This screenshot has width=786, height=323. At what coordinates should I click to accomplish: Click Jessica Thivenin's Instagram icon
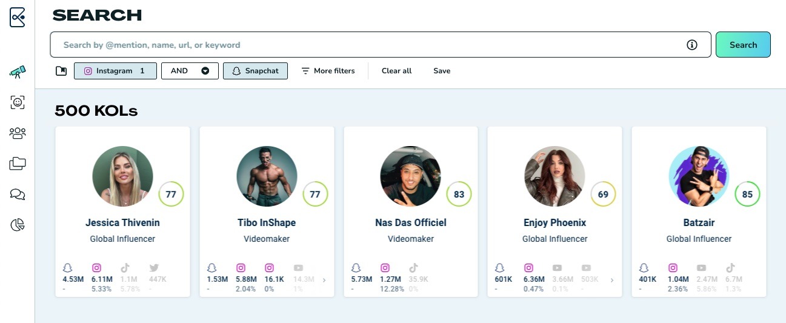point(96,267)
